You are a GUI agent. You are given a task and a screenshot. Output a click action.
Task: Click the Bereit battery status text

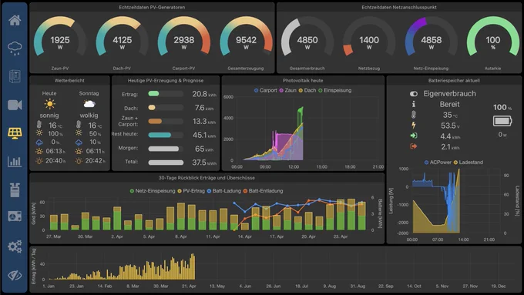coord(449,104)
